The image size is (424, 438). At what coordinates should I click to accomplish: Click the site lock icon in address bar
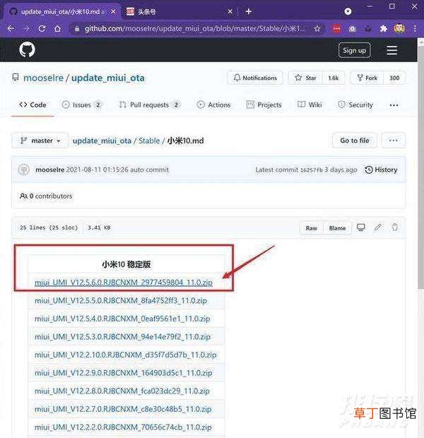pos(77,28)
